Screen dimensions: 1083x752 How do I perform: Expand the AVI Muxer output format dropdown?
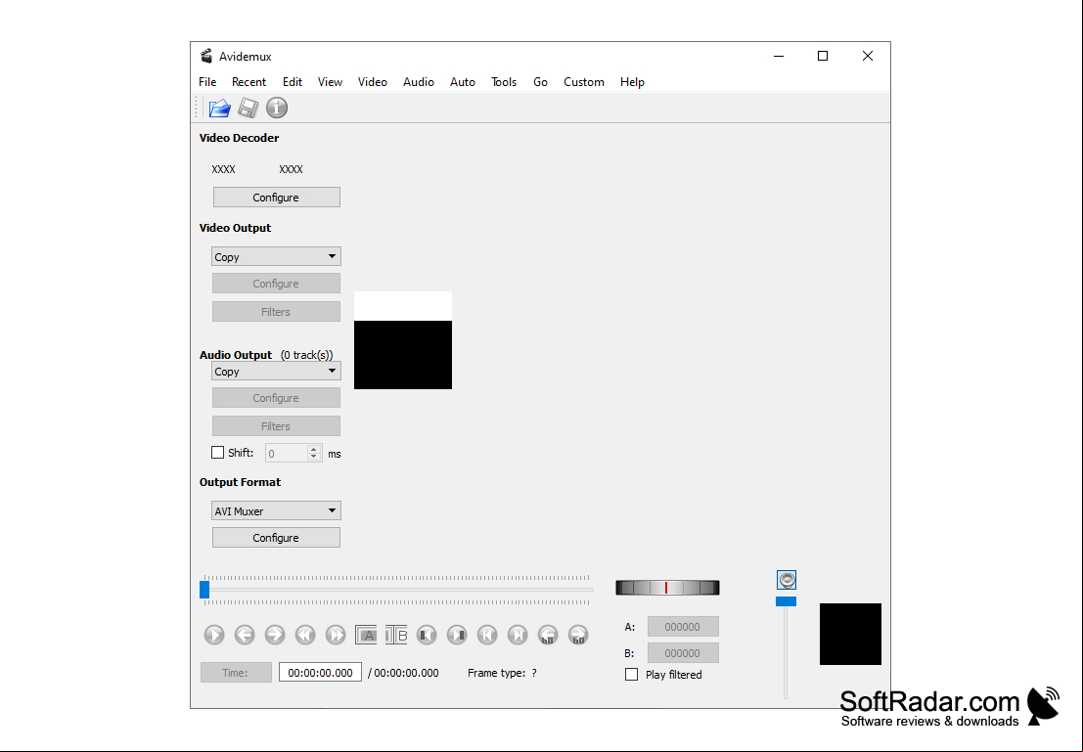[276, 511]
